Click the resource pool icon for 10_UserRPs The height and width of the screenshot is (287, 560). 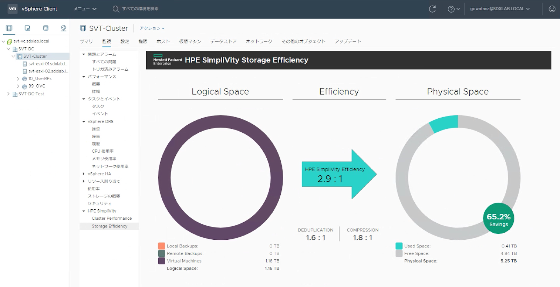(x=24, y=79)
